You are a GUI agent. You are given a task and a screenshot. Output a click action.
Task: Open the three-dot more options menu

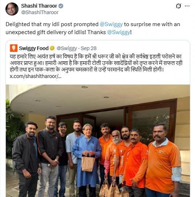coord(187,6)
